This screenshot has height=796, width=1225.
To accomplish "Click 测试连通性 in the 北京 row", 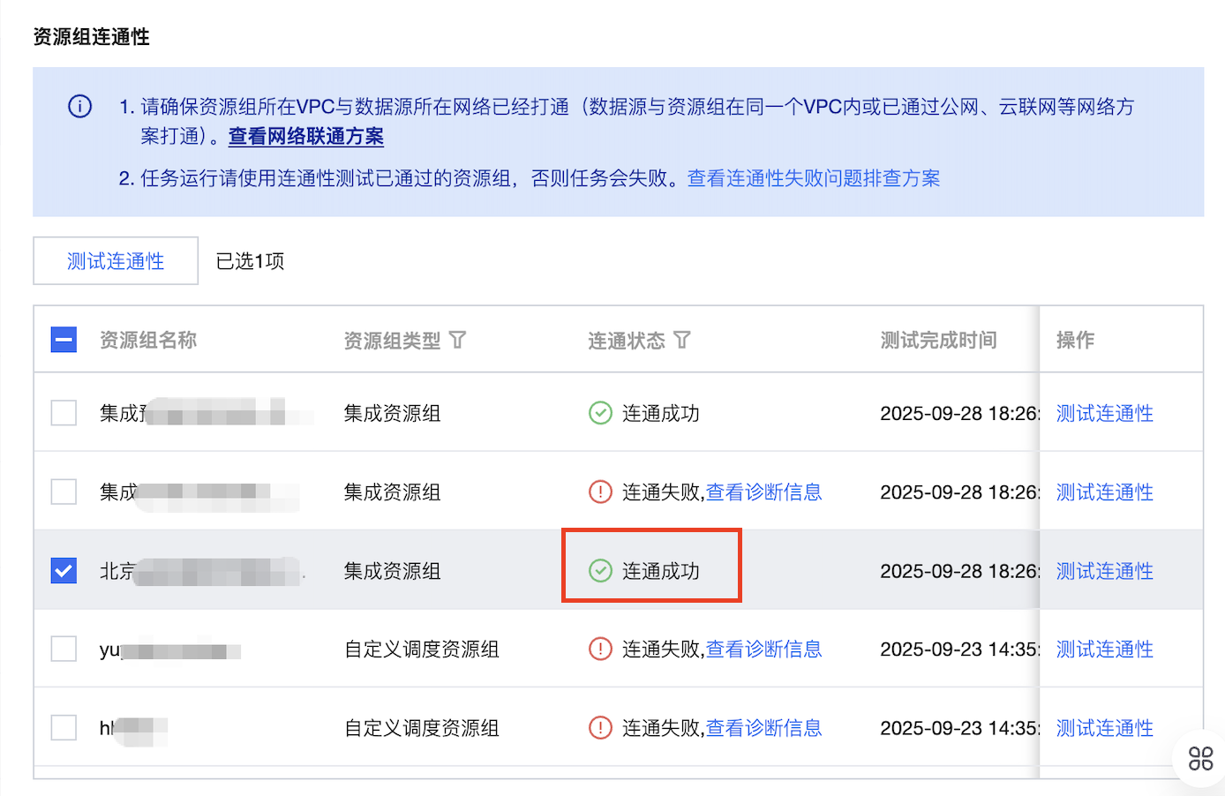I will [x=1104, y=571].
